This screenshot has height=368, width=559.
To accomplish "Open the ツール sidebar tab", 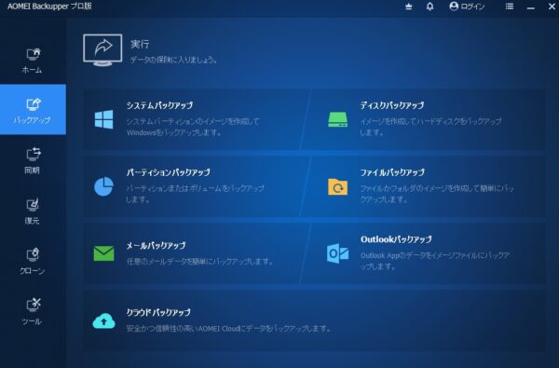I will [33, 311].
